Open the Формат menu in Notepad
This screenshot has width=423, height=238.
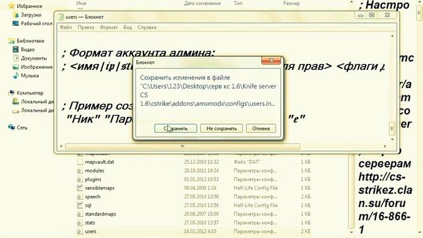tap(108, 27)
